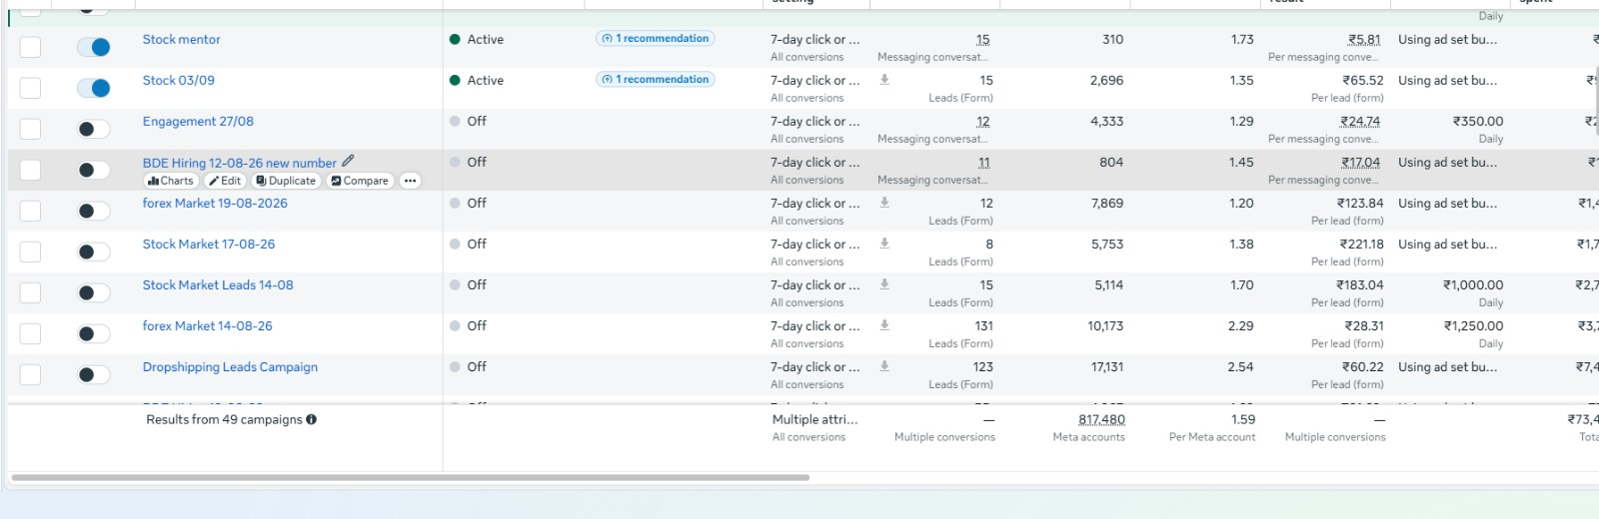This screenshot has width=1599, height=519.
Task: Enable the Stock Market Leads 14-08 toggle
Action: click(x=94, y=292)
